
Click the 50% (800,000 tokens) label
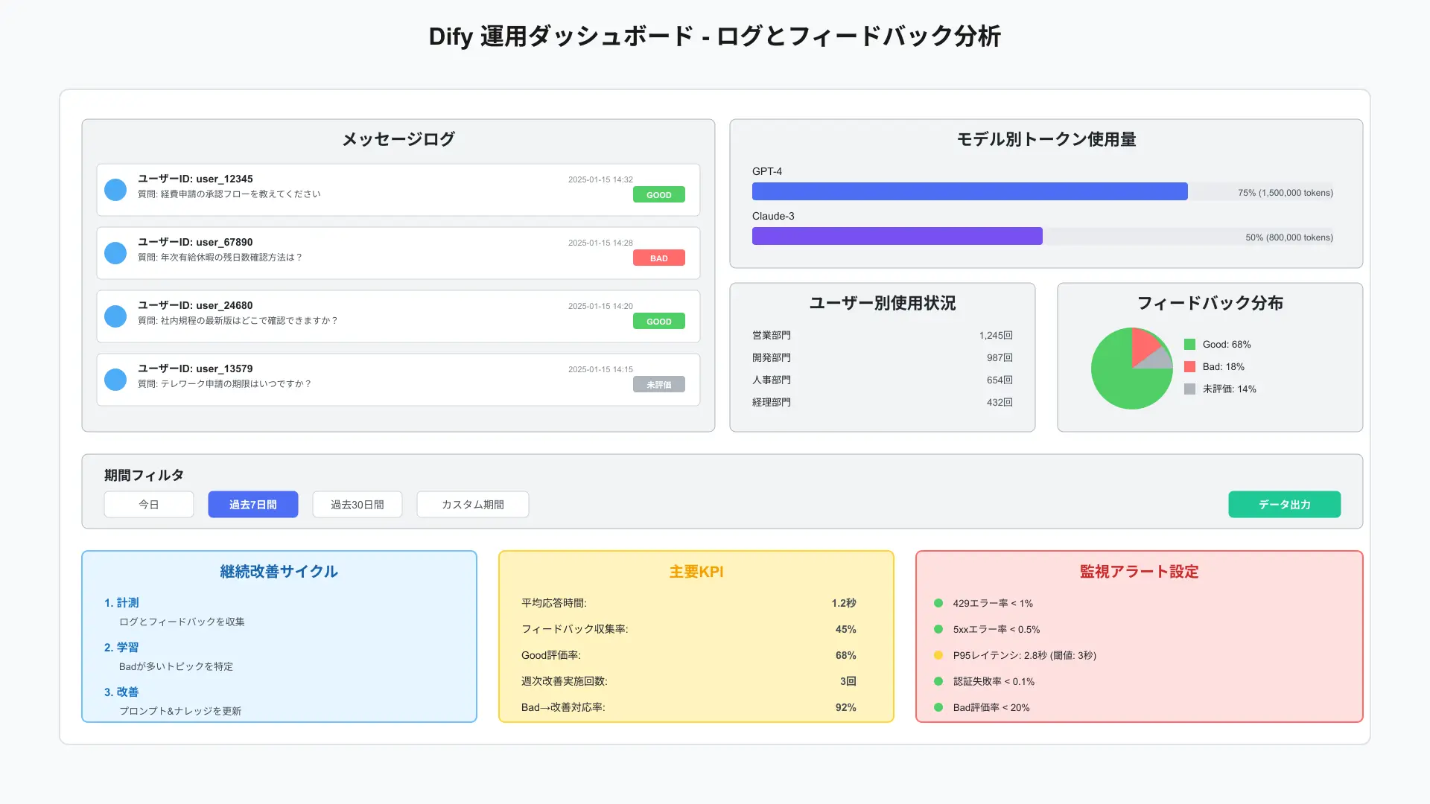1289,237
